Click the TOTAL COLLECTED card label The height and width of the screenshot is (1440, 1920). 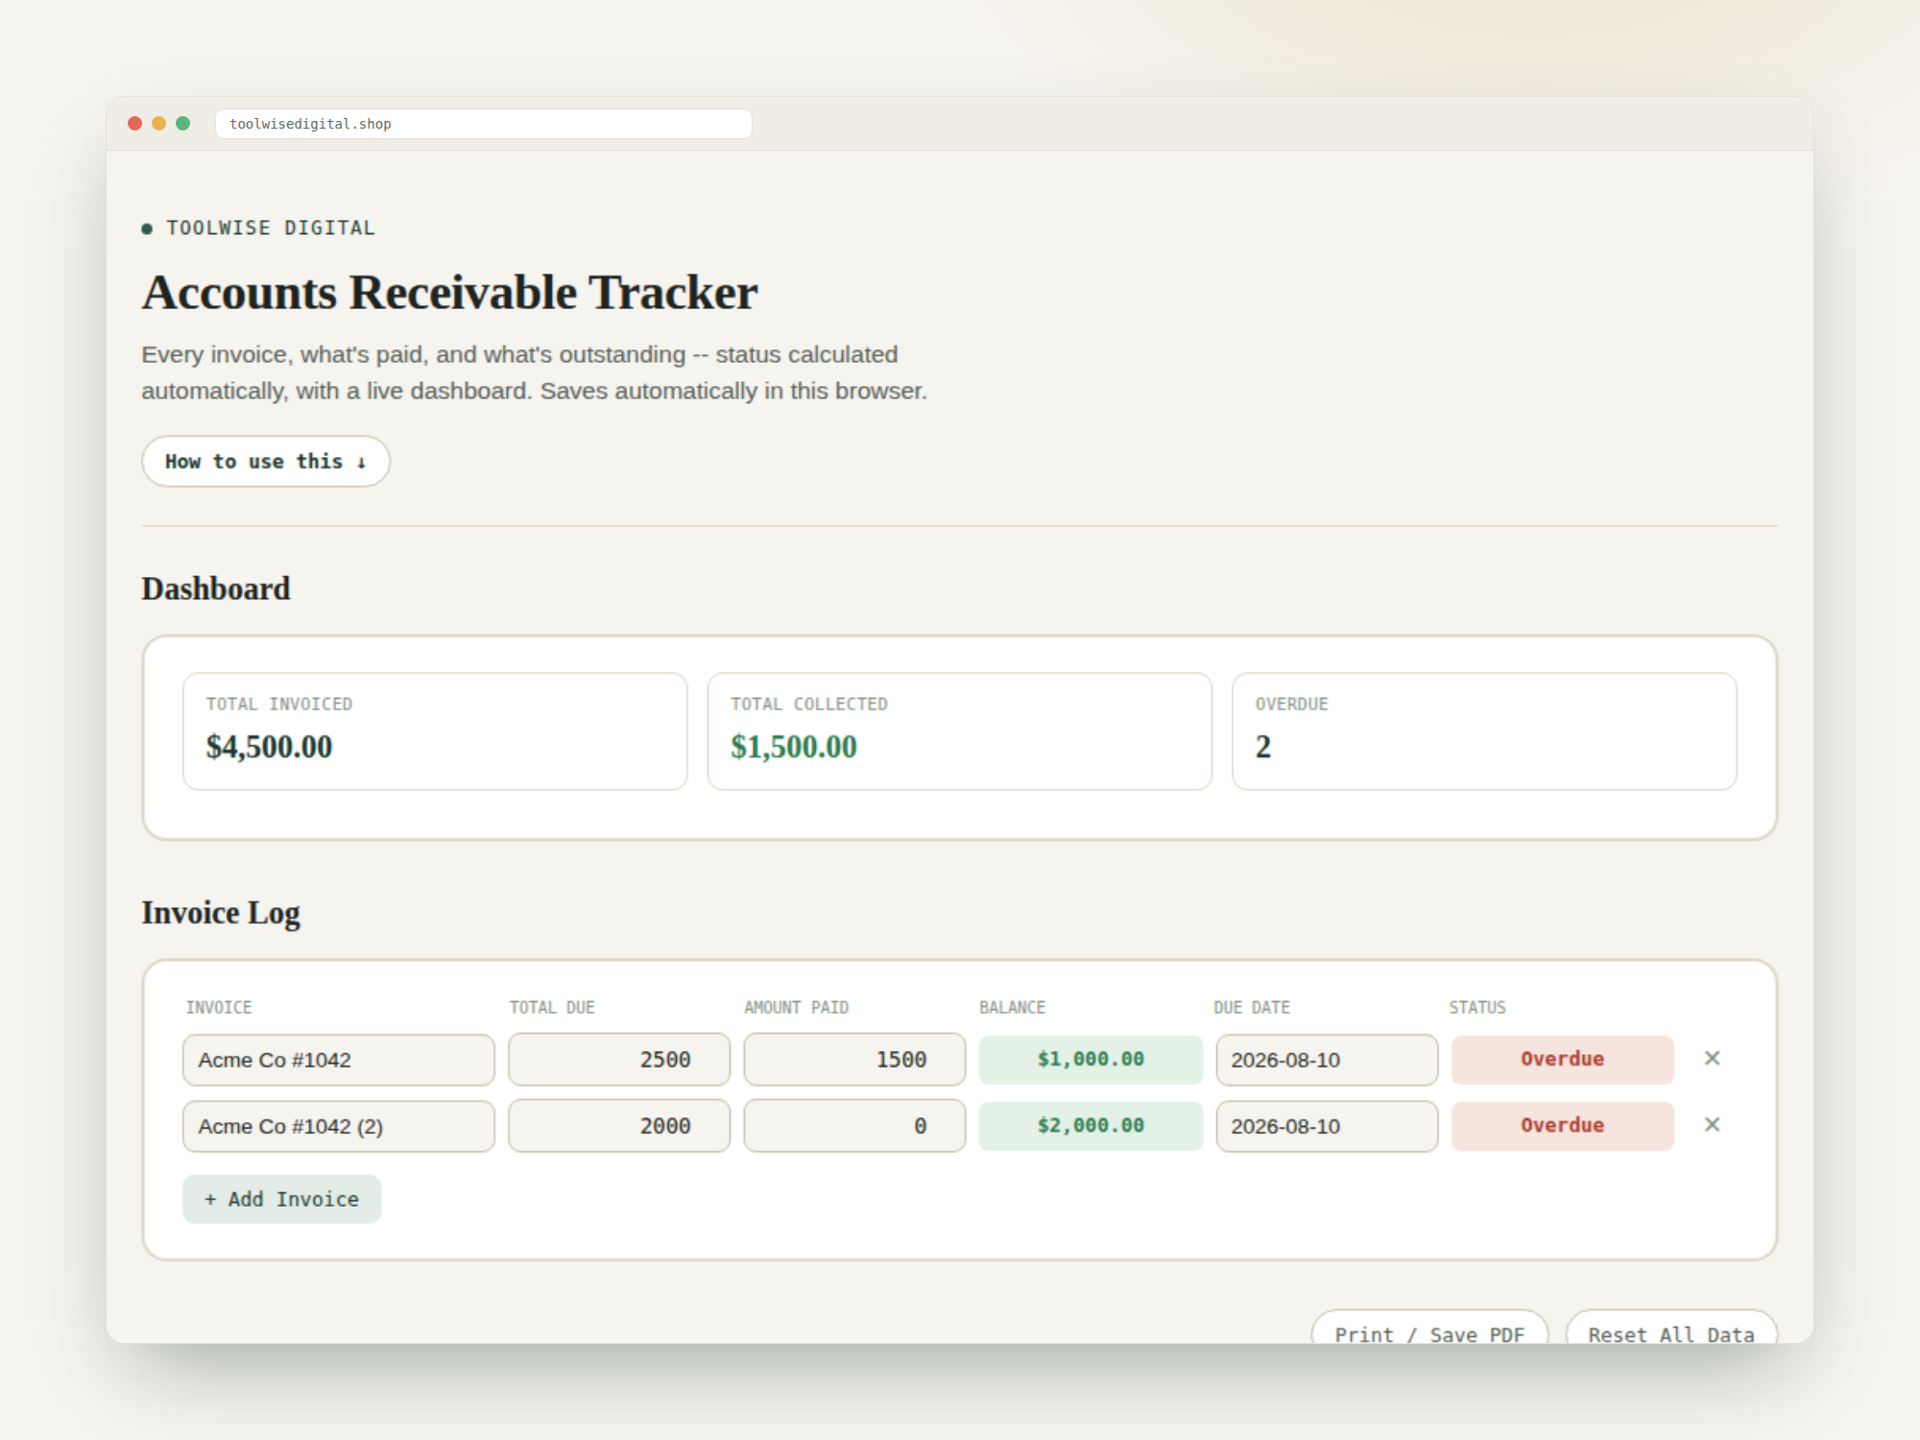[809, 704]
